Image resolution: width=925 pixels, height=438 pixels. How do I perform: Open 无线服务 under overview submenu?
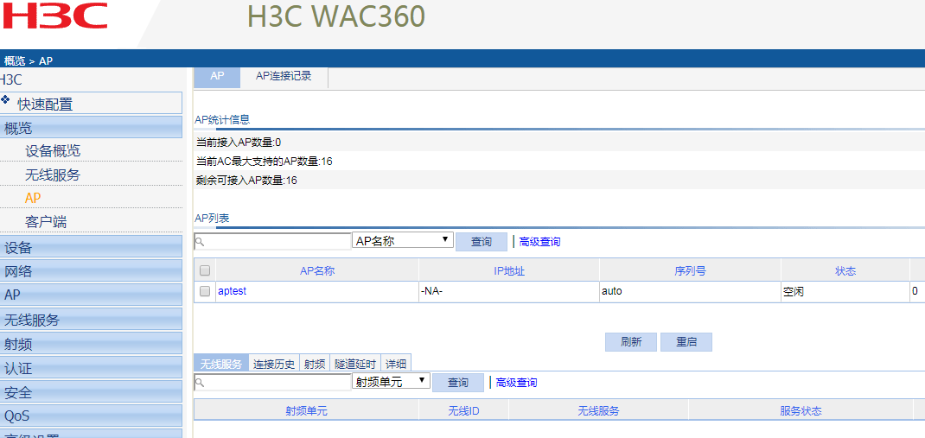(x=53, y=175)
